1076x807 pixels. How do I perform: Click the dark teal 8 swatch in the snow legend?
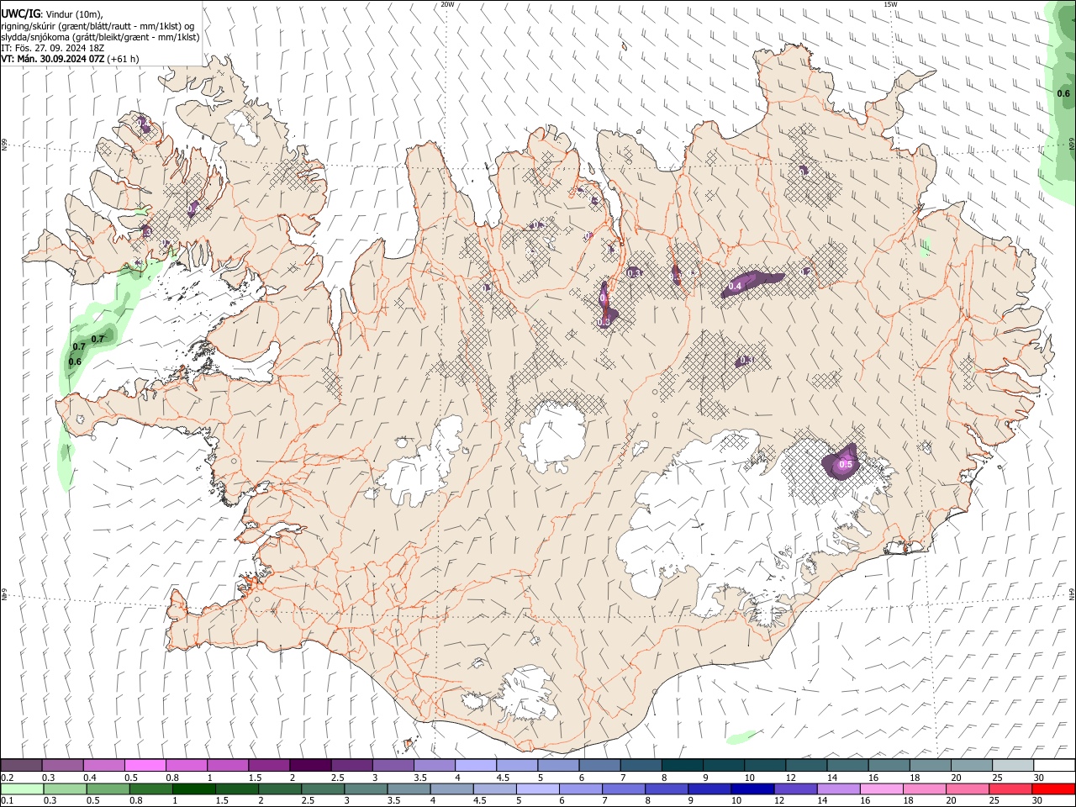[682, 766]
